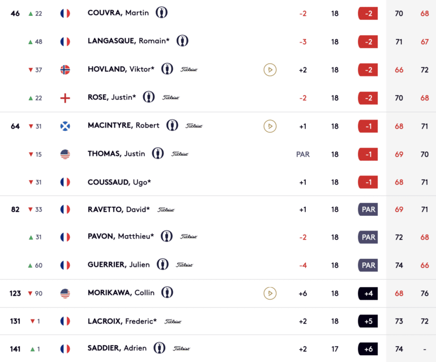The width and height of the screenshot is (436, 362).
Task: Click the Claret Jug icon beside Saddier, Adrien
Action: [x=159, y=348]
